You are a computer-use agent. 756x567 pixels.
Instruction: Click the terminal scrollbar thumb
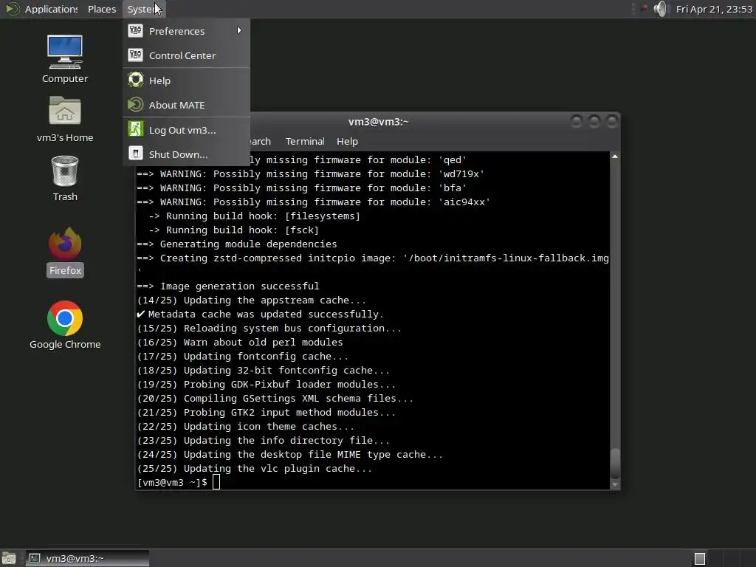click(615, 464)
